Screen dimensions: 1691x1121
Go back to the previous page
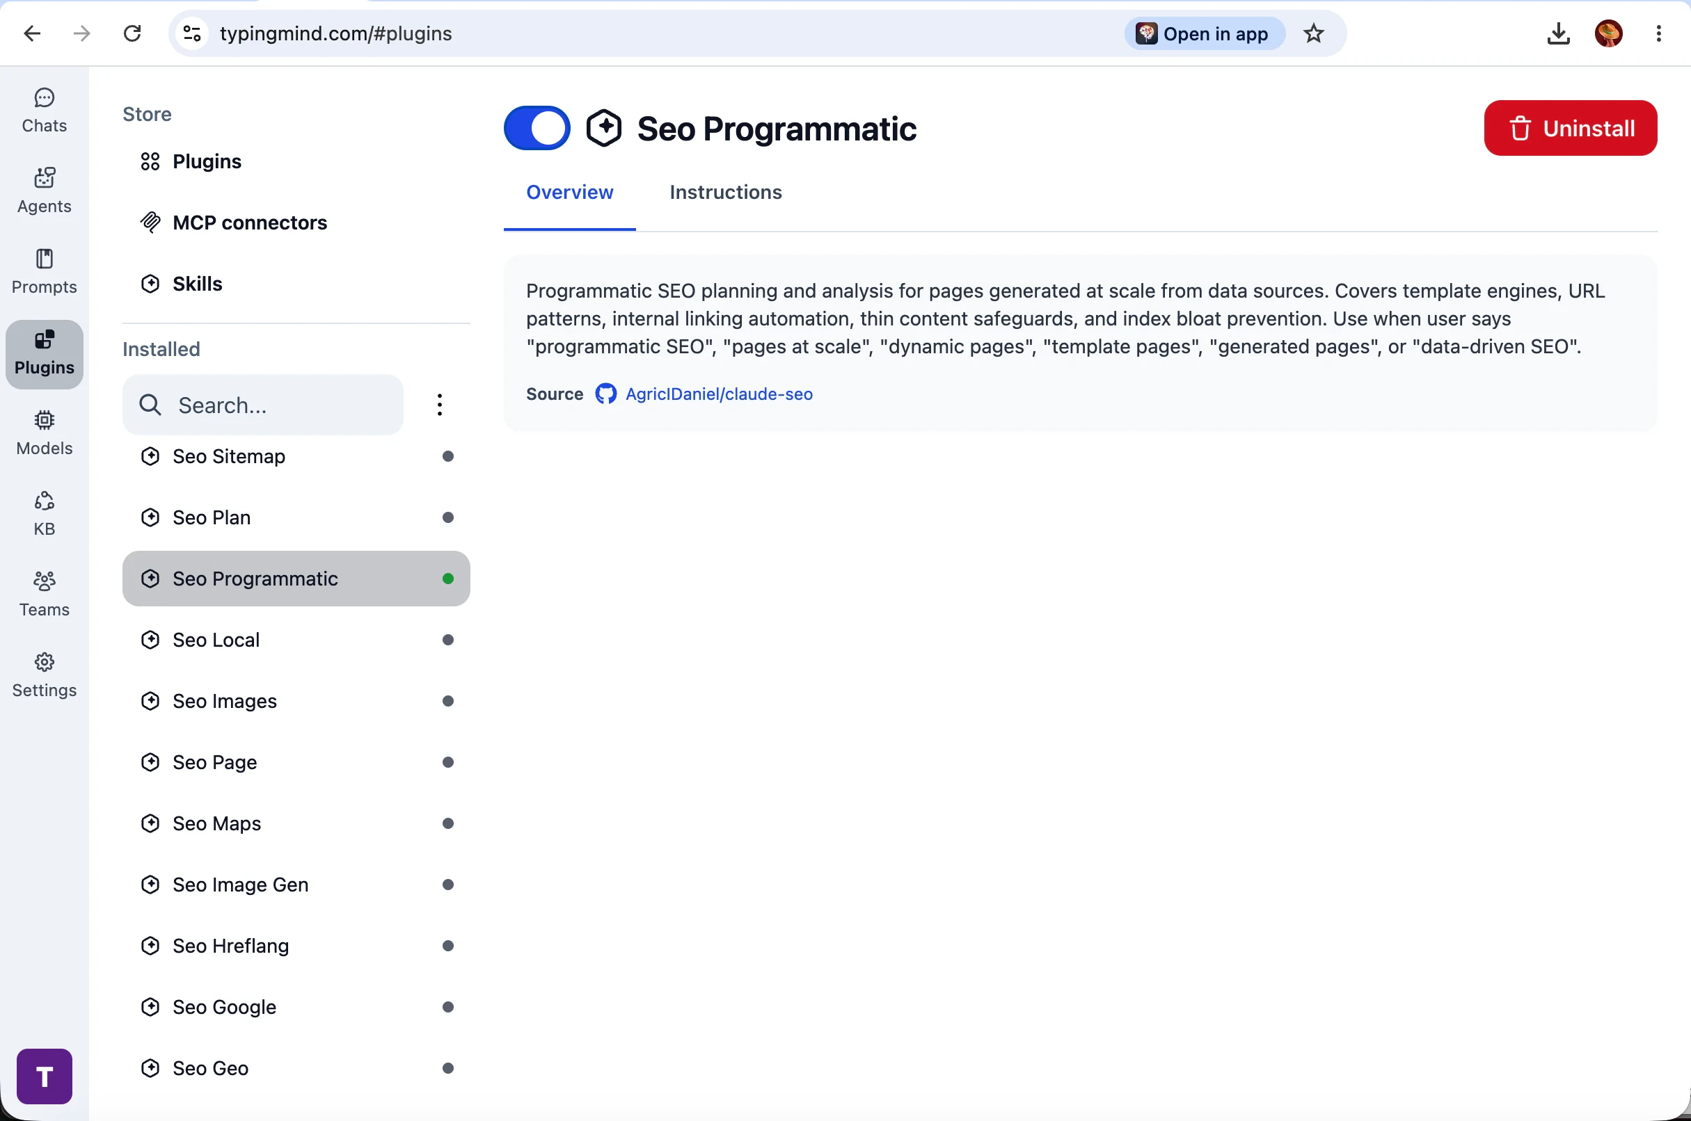coord(32,33)
